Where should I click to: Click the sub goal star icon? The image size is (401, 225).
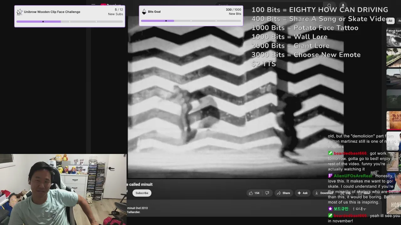click(19, 12)
